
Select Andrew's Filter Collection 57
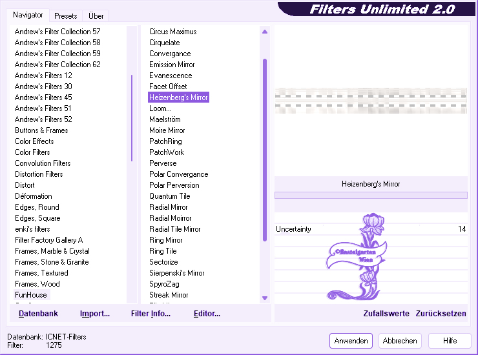tap(57, 32)
